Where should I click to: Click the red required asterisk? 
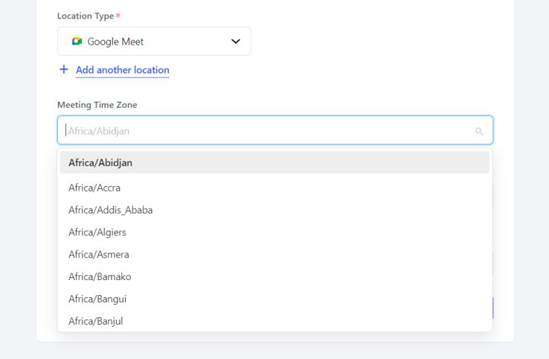[x=118, y=16]
